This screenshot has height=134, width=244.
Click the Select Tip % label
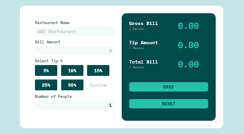49,61
